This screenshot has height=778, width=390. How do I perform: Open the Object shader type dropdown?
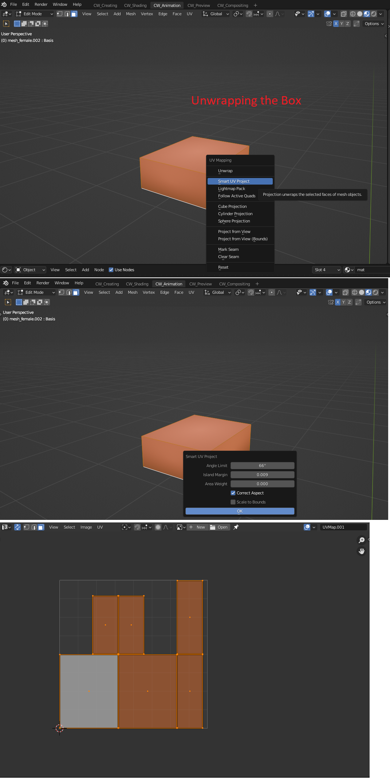click(x=31, y=270)
